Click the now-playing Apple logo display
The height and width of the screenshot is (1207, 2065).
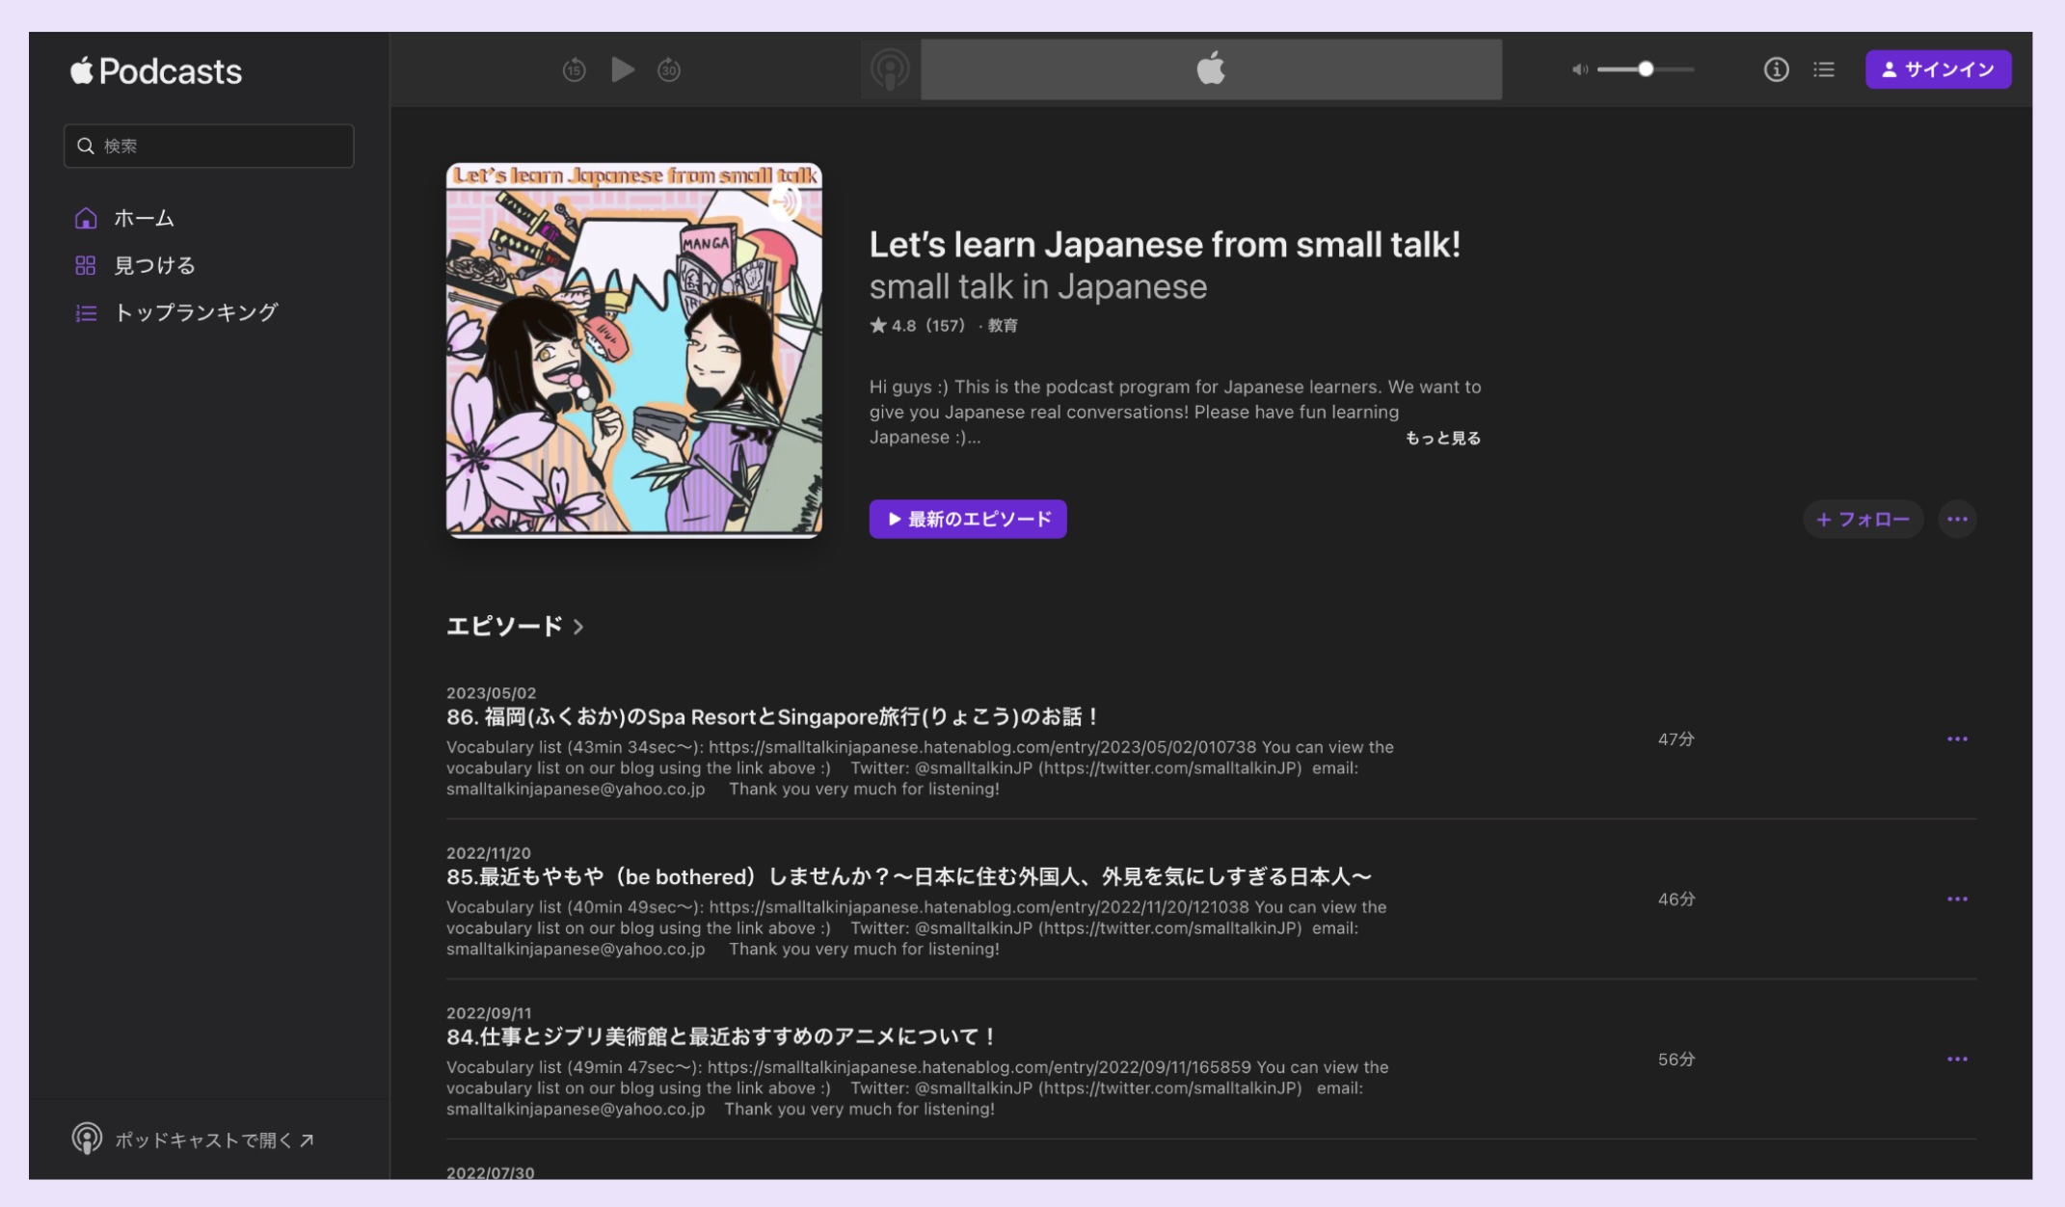click(x=1211, y=69)
